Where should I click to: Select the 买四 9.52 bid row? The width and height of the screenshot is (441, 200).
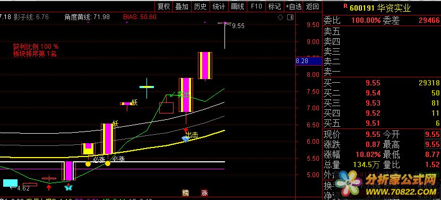click(382, 113)
